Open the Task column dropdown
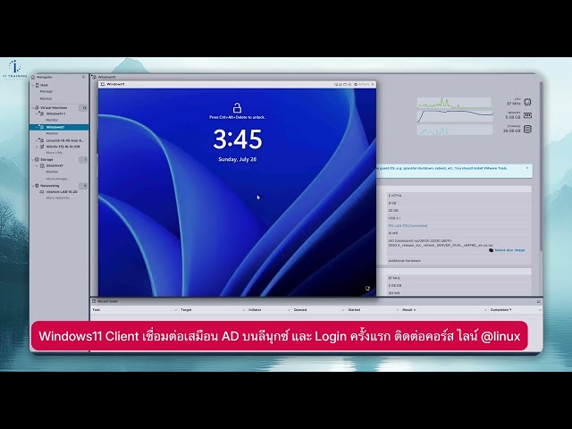 pos(175,310)
